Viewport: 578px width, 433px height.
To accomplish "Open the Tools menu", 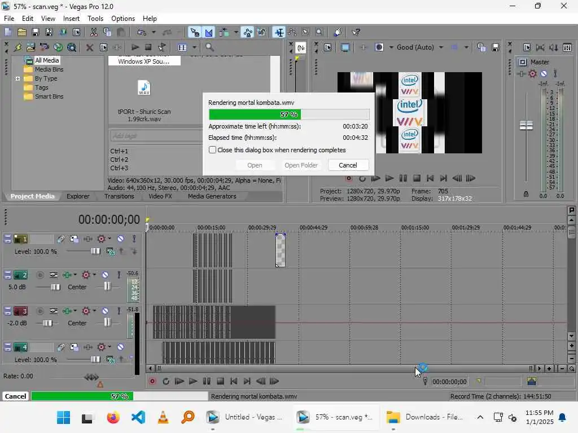I will click(x=95, y=19).
